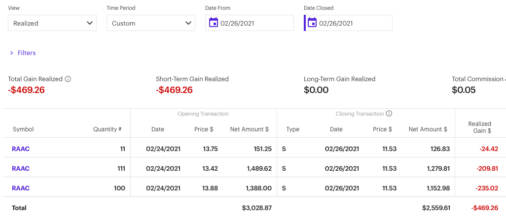The height and width of the screenshot is (216, 506).
Task: Click opening Price $ column header
Action: 204,129
